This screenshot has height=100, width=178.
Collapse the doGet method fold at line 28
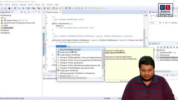pos(47,40)
